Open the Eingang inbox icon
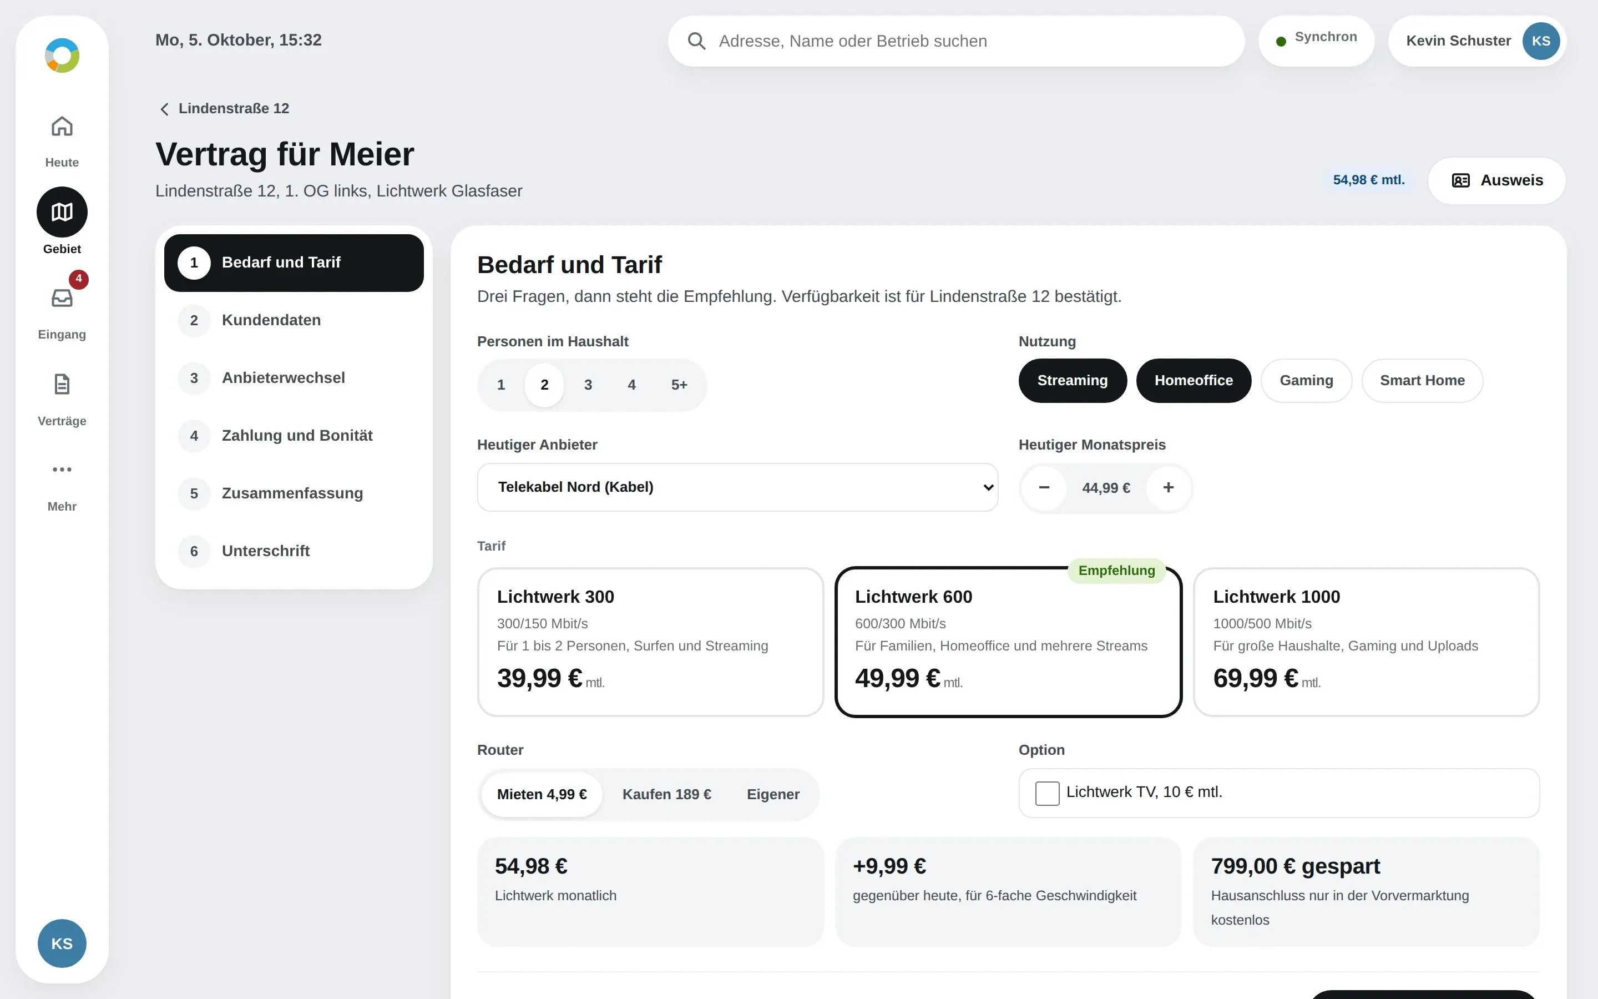This screenshot has width=1598, height=999. (x=62, y=298)
